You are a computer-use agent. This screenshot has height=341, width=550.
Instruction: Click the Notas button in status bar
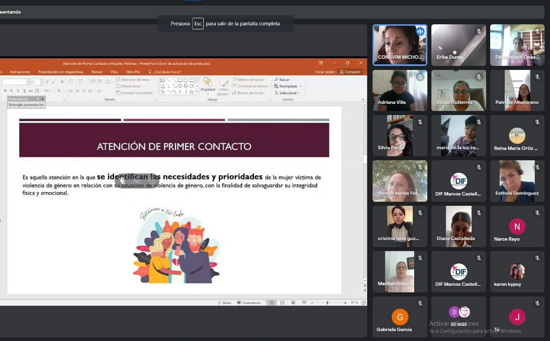point(225,302)
